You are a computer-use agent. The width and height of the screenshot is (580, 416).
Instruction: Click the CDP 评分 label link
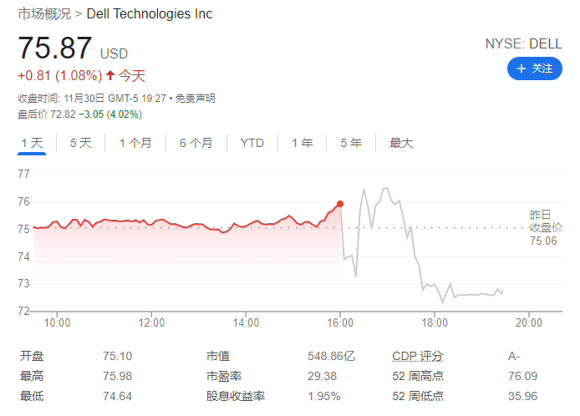pos(418,356)
